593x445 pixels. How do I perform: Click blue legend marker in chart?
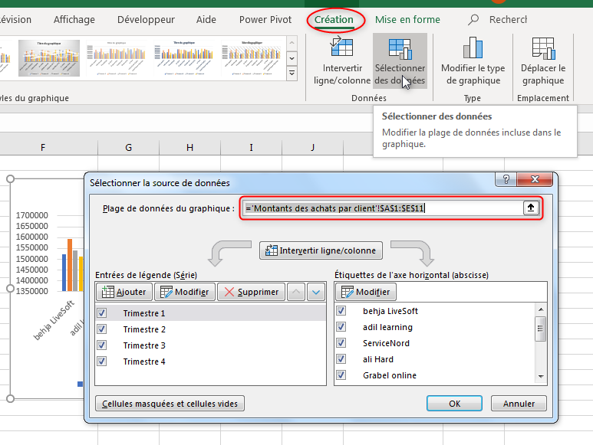[x=81, y=384]
